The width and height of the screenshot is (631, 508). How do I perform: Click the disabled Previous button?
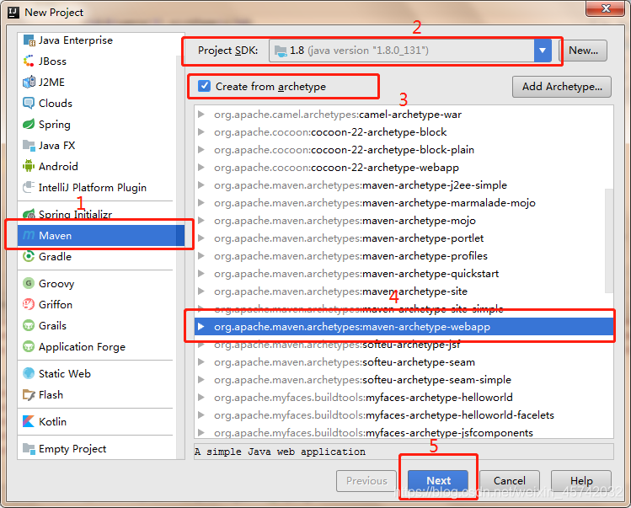(x=366, y=481)
